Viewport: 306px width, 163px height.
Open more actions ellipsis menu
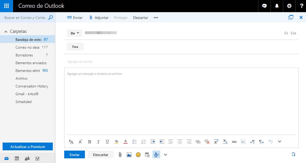pos(156,18)
